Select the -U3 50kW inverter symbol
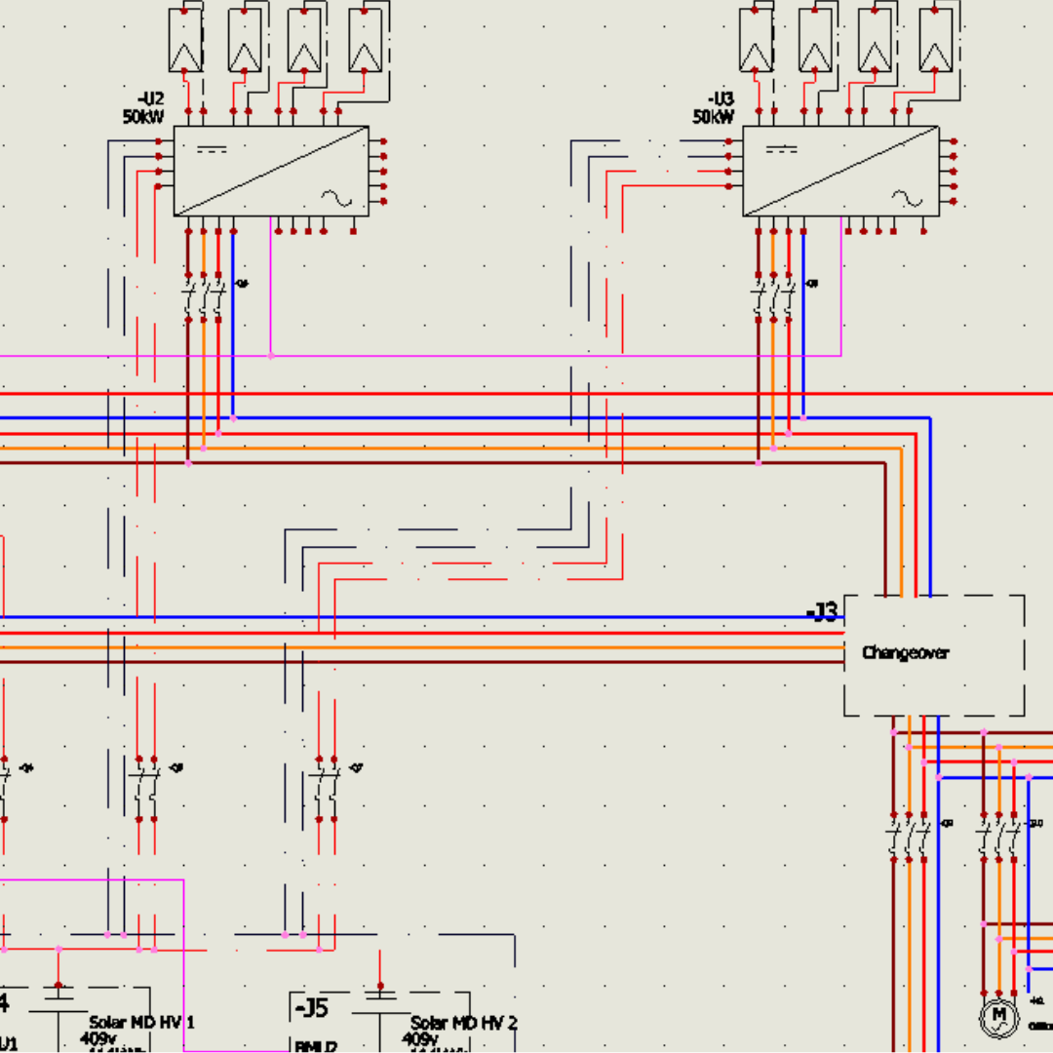 (x=840, y=171)
